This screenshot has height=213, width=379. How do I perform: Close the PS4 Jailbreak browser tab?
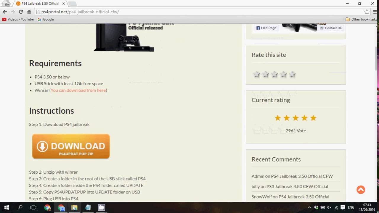coord(63,4)
